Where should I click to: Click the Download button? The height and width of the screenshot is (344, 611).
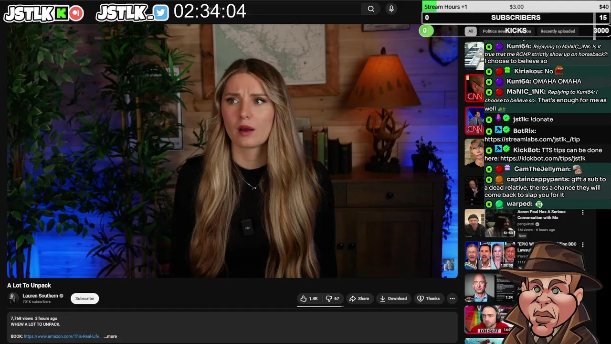click(393, 299)
